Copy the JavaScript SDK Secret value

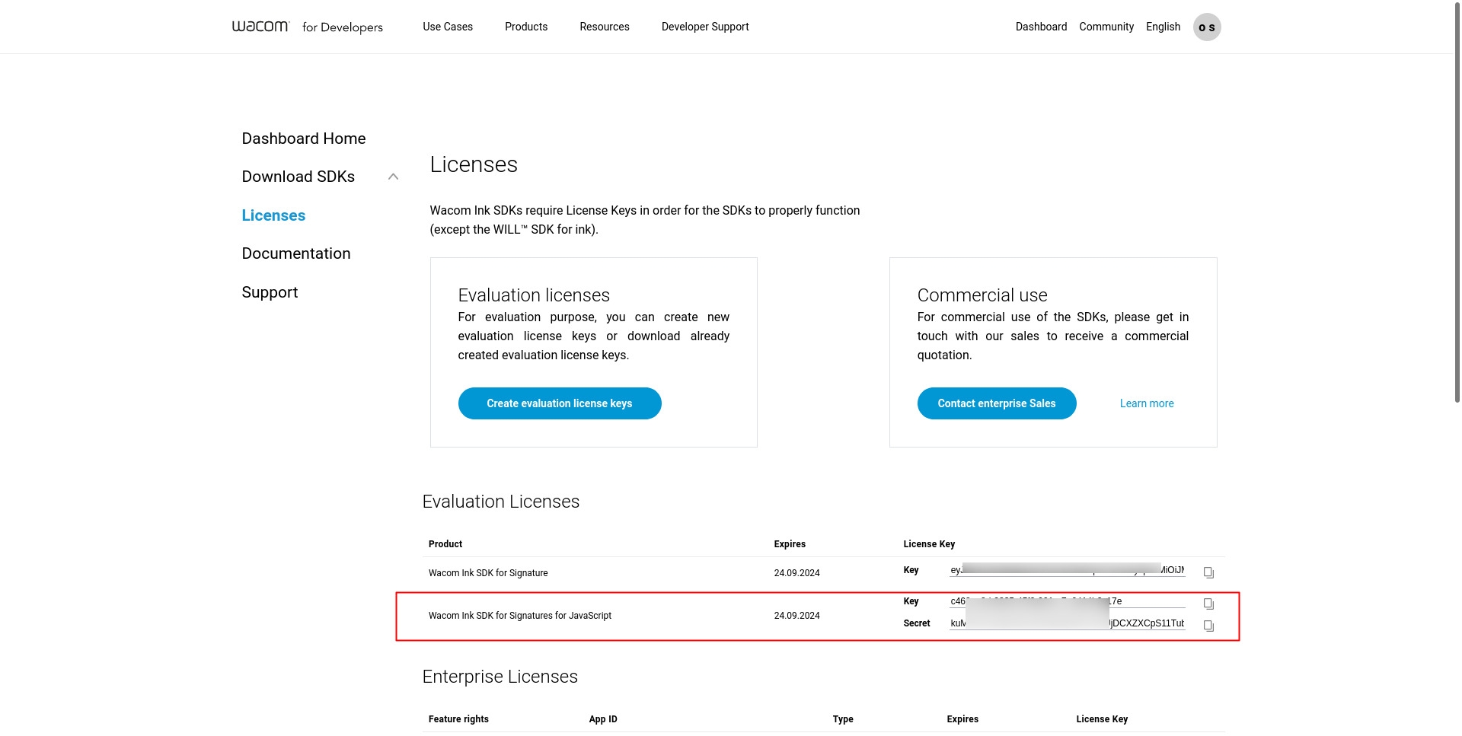pos(1208,626)
